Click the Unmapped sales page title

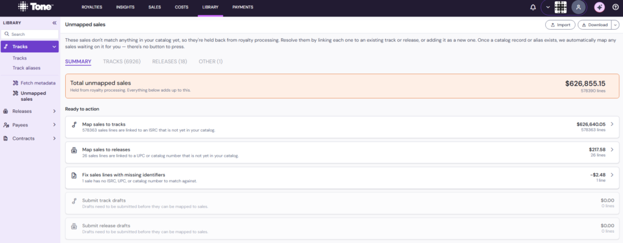(x=85, y=25)
